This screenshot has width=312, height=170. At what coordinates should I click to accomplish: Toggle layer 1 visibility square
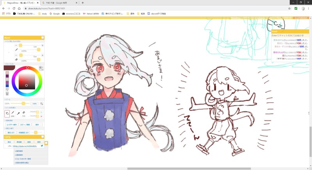[x=37, y=112]
